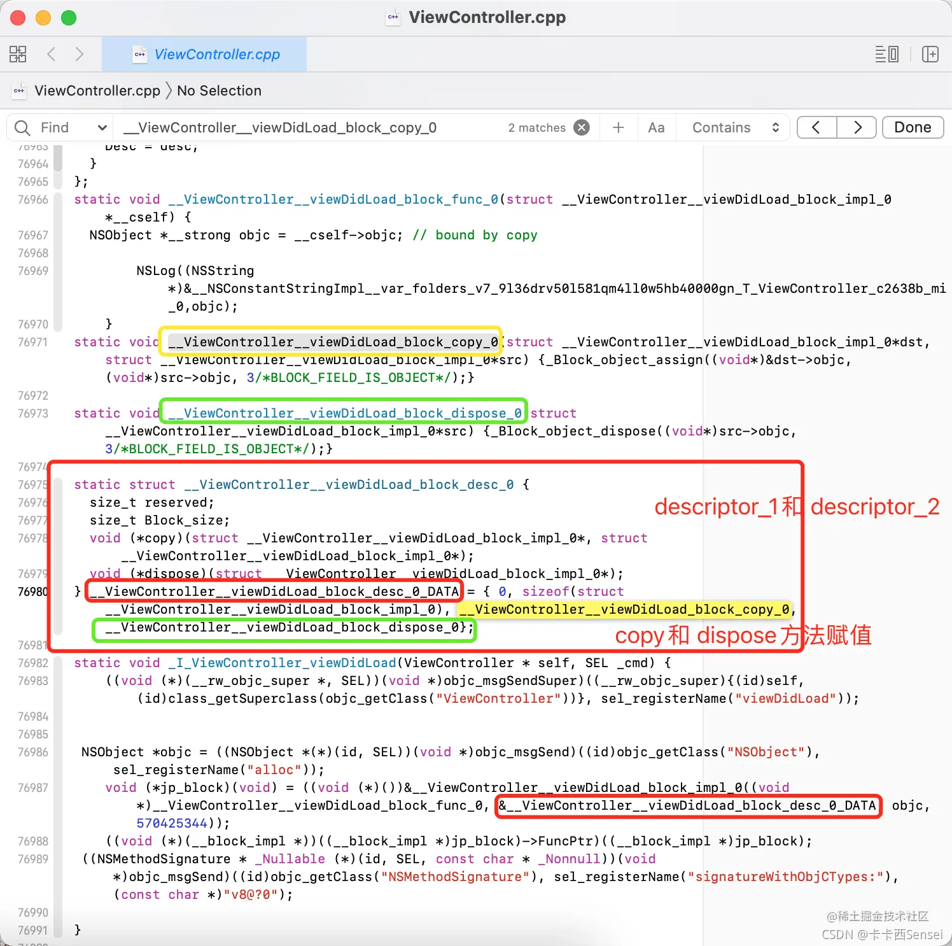
Task: Add a new find pattern token with plus icon
Action: (x=618, y=127)
